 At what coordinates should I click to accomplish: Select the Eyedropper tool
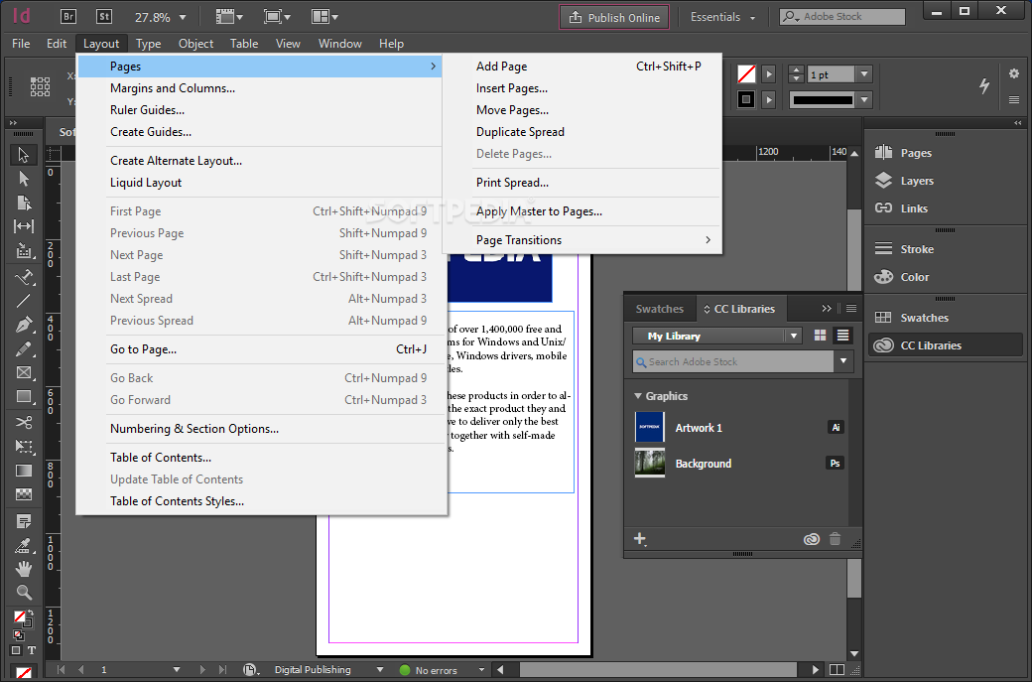(x=24, y=546)
